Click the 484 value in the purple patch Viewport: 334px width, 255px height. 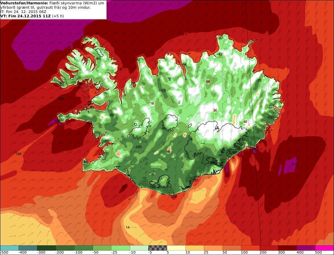(x=57, y=120)
